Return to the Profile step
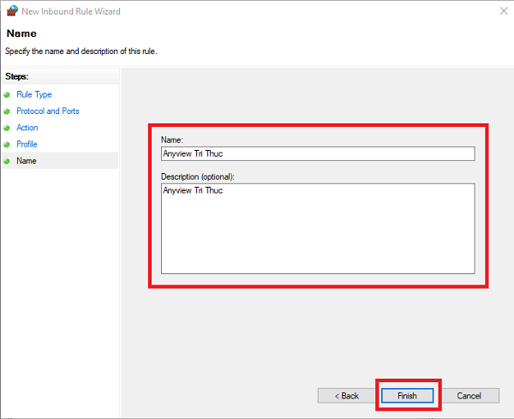 [27, 144]
